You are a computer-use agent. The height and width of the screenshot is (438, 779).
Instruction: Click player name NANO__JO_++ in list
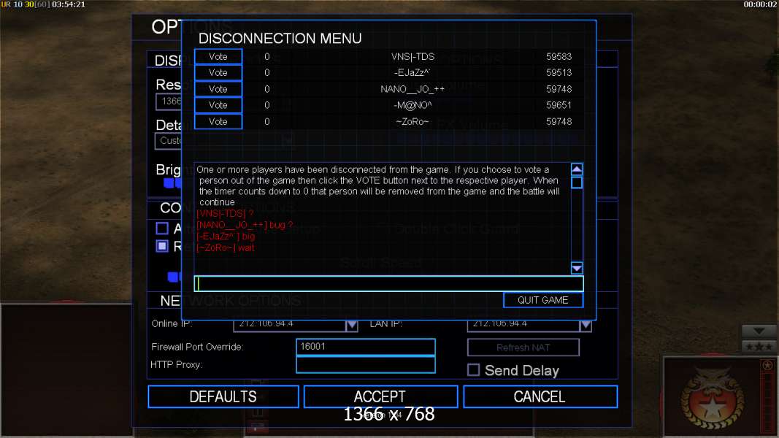[x=412, y=89]
